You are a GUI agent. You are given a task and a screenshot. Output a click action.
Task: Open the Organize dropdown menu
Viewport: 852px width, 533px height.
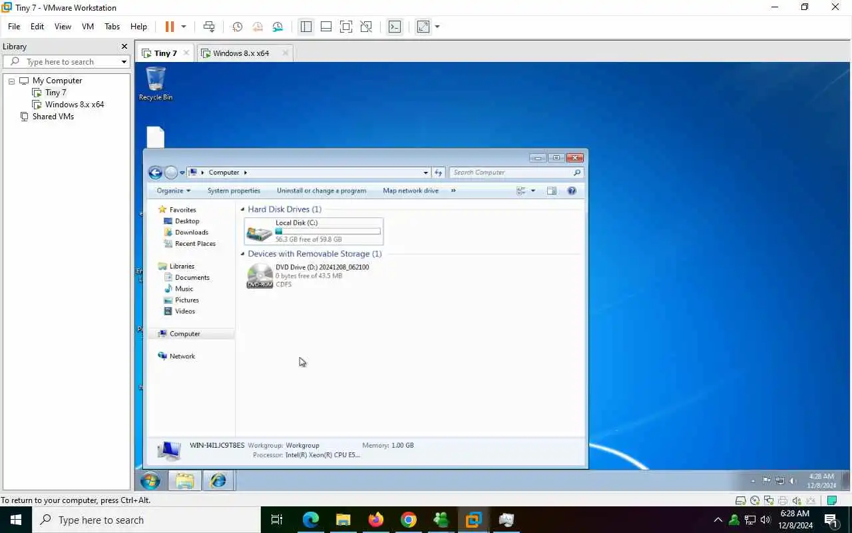[173, 191]
